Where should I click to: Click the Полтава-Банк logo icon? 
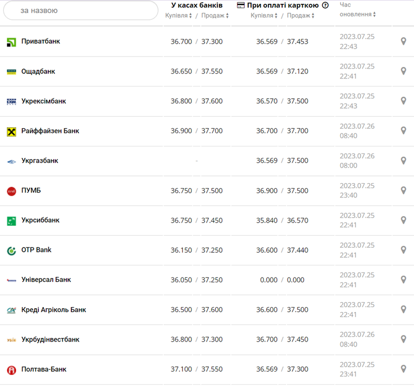12,370
